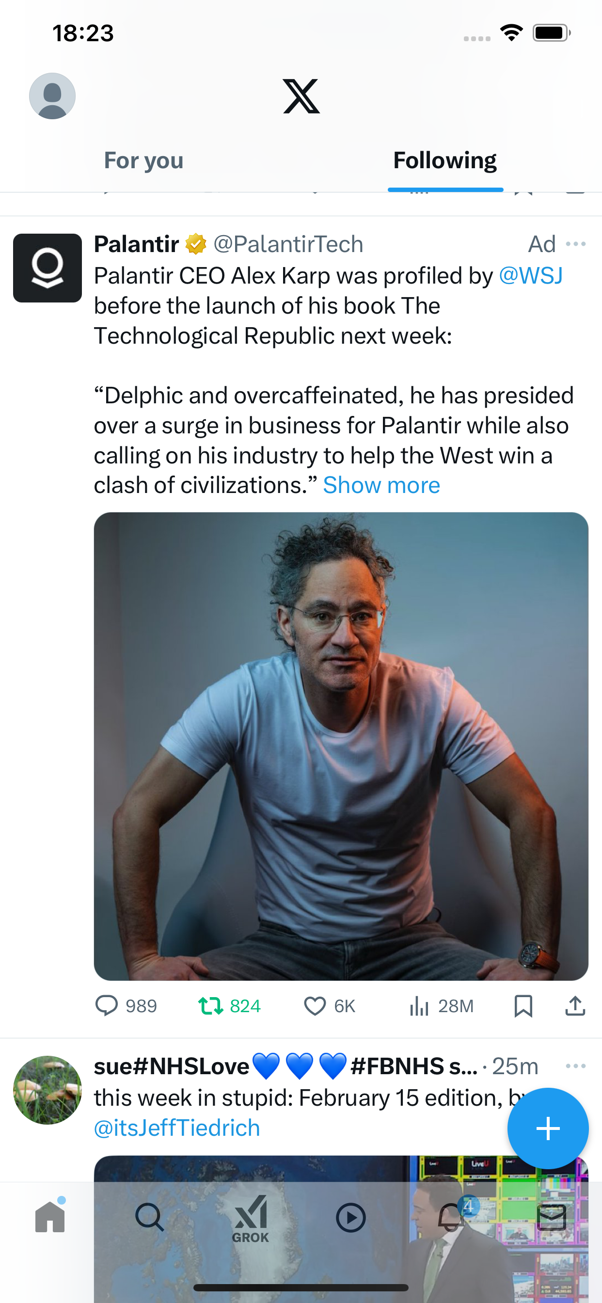This screenshot has height=1303, width=602.
Task: Select the Following tab
Action: click(444, 160)
